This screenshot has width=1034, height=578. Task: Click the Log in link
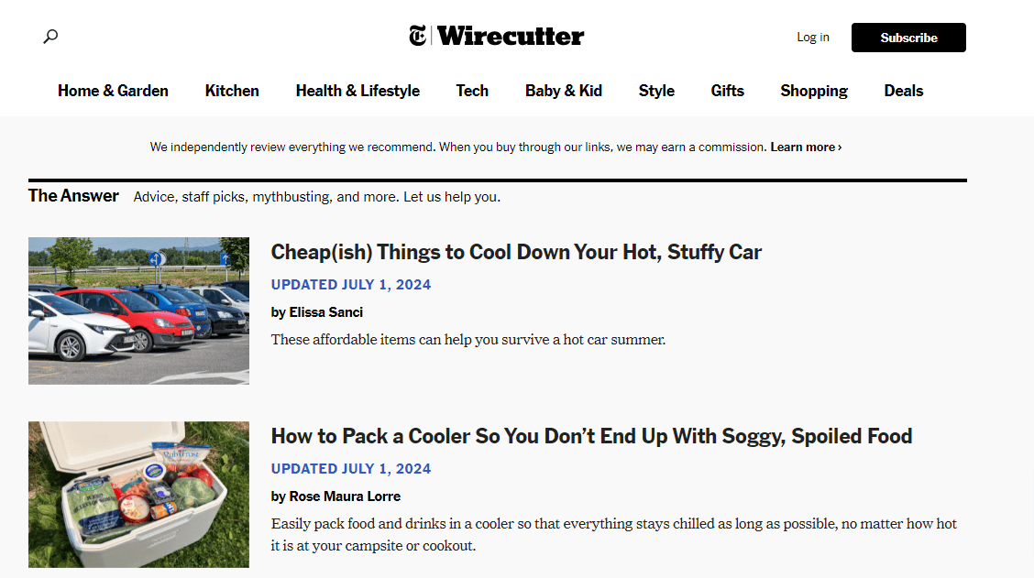812,37
